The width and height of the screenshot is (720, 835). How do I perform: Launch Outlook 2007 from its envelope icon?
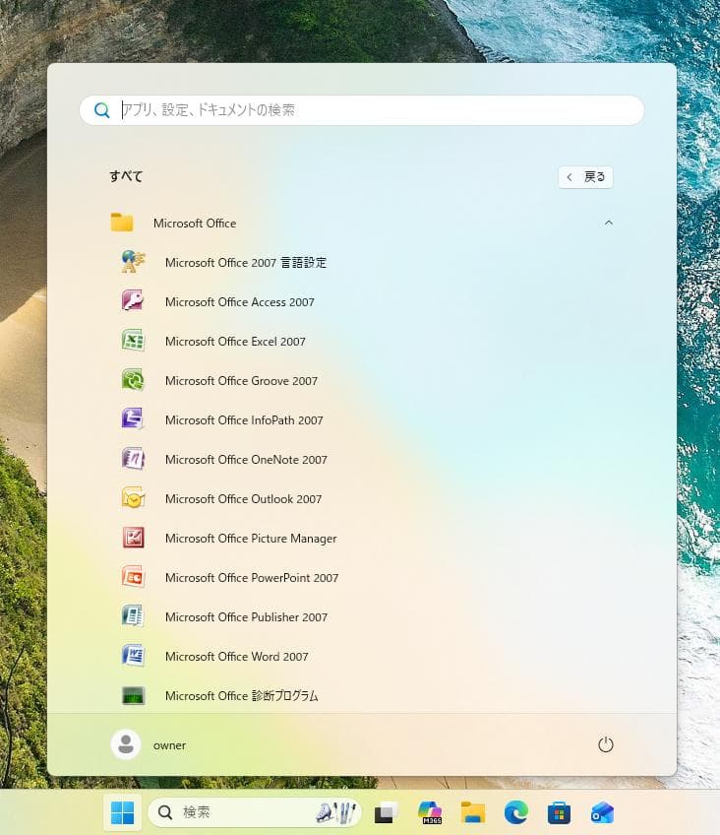[133, 498]
